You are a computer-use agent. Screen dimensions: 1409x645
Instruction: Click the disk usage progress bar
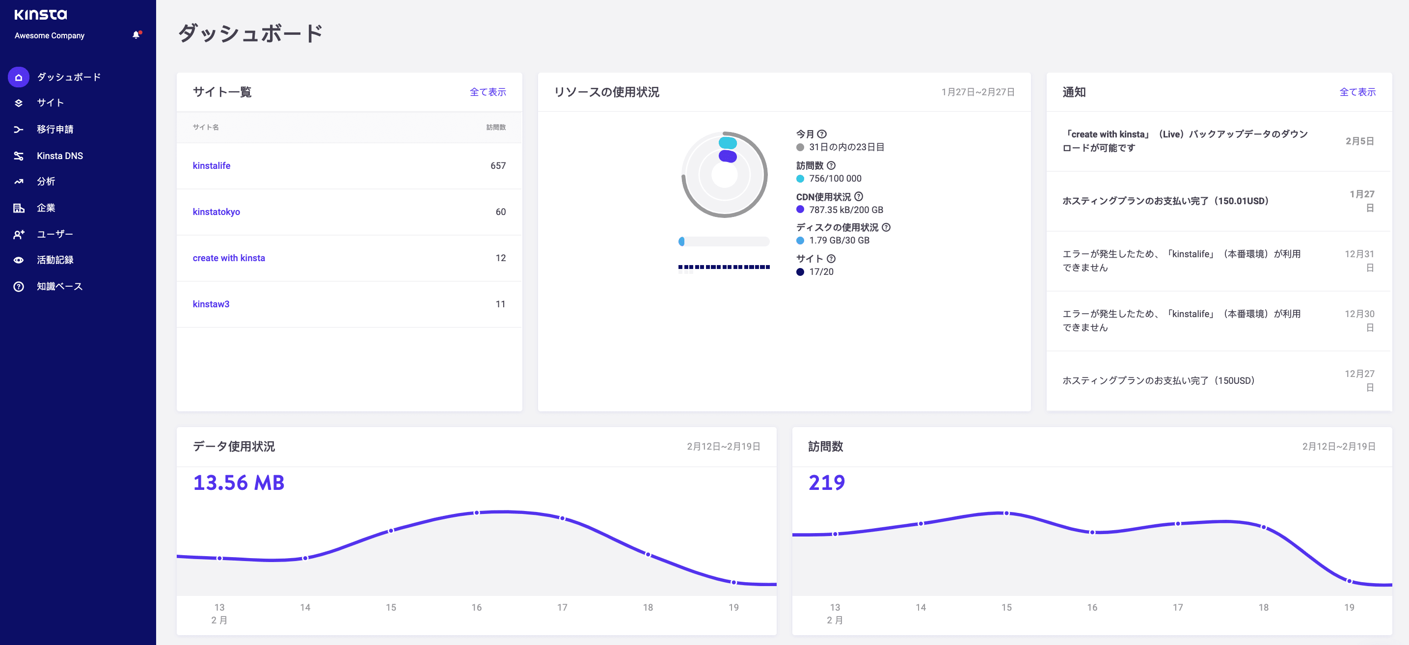click(x=724, y=241)
